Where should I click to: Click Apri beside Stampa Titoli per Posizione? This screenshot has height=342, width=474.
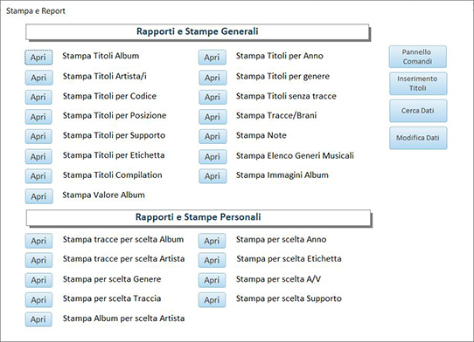click(x=38, y=117)
